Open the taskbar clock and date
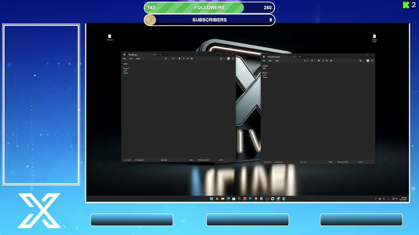Image resolution: width=419 pixels, height=235 pixels. click(x=403, y=199)
